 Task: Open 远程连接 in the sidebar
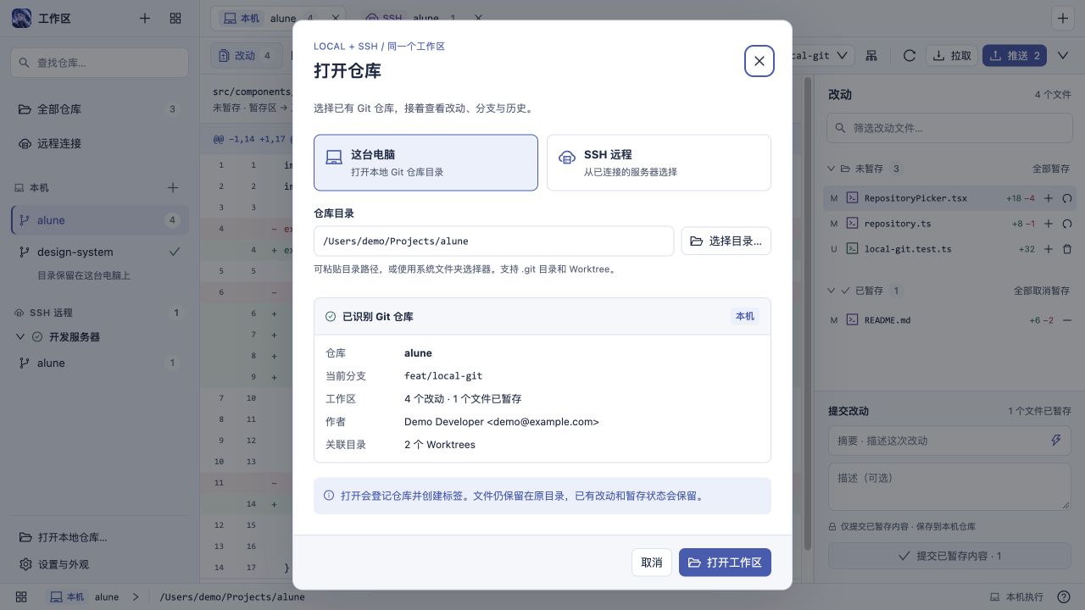point(99,143)
